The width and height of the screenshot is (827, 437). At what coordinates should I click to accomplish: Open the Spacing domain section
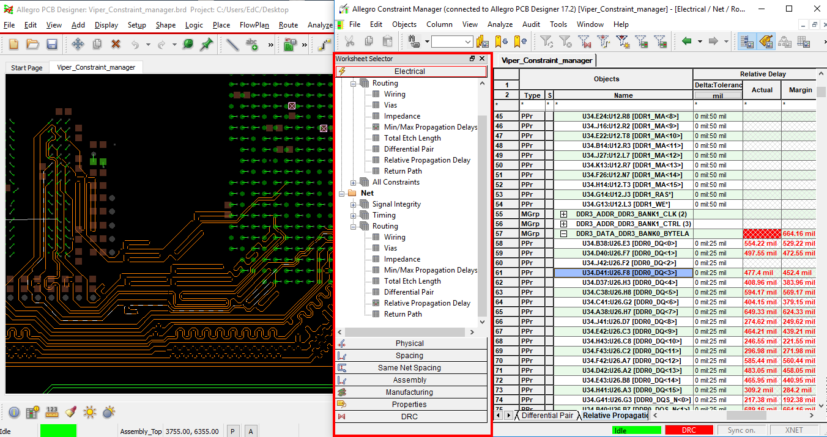[x=411, y=356]
